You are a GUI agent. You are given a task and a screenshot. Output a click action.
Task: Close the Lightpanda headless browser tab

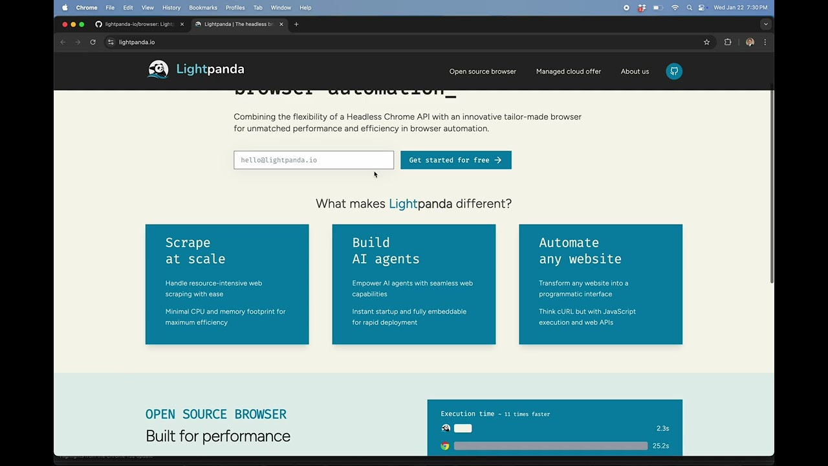[281, 24]
